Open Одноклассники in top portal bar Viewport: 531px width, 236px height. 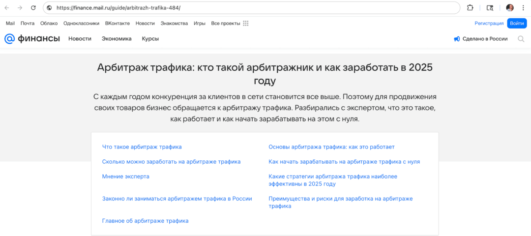[81, 24]
